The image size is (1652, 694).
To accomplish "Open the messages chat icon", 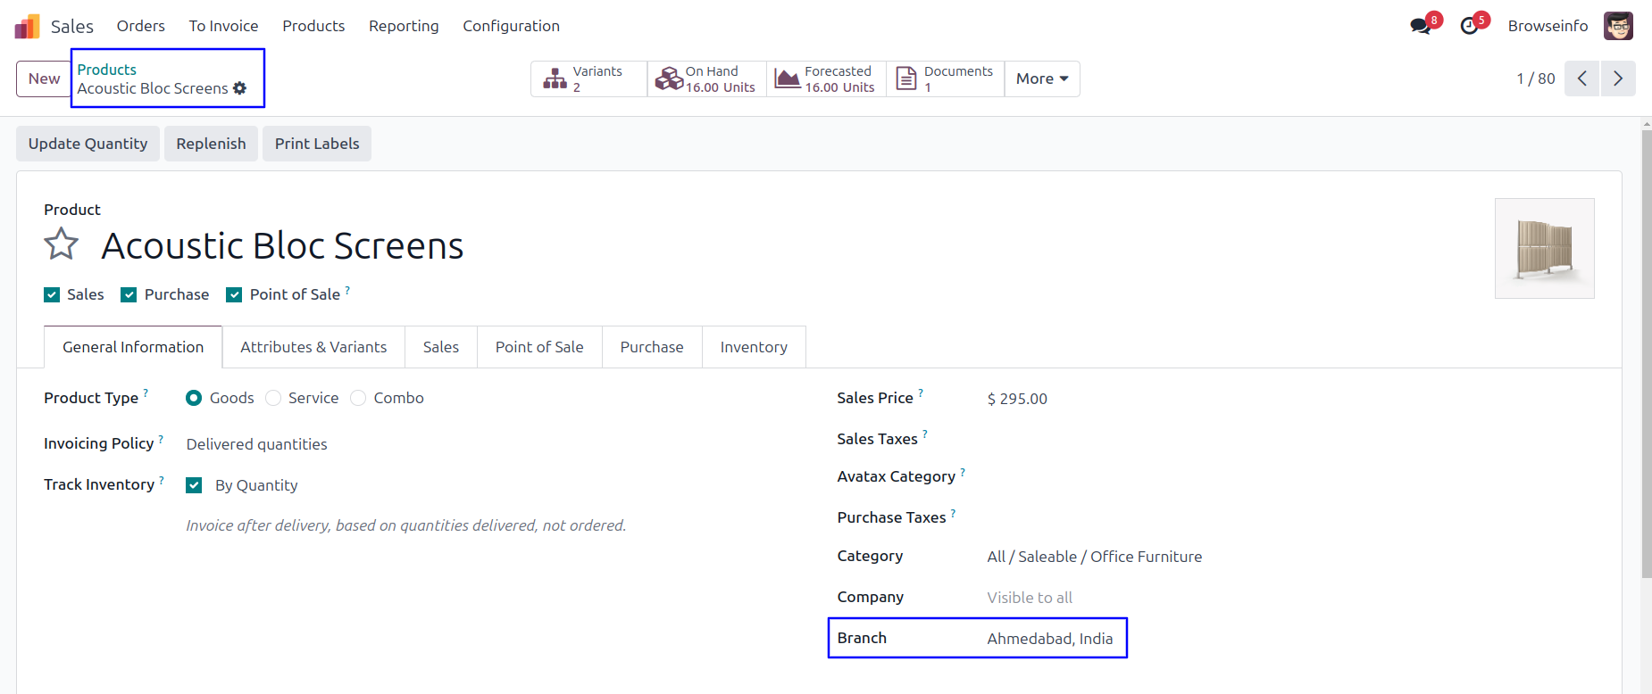I will 1420,27.
